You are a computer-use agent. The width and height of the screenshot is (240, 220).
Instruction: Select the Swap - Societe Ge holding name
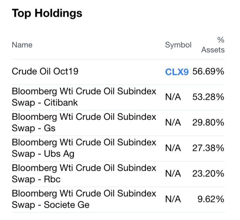[x=84, y=199]
